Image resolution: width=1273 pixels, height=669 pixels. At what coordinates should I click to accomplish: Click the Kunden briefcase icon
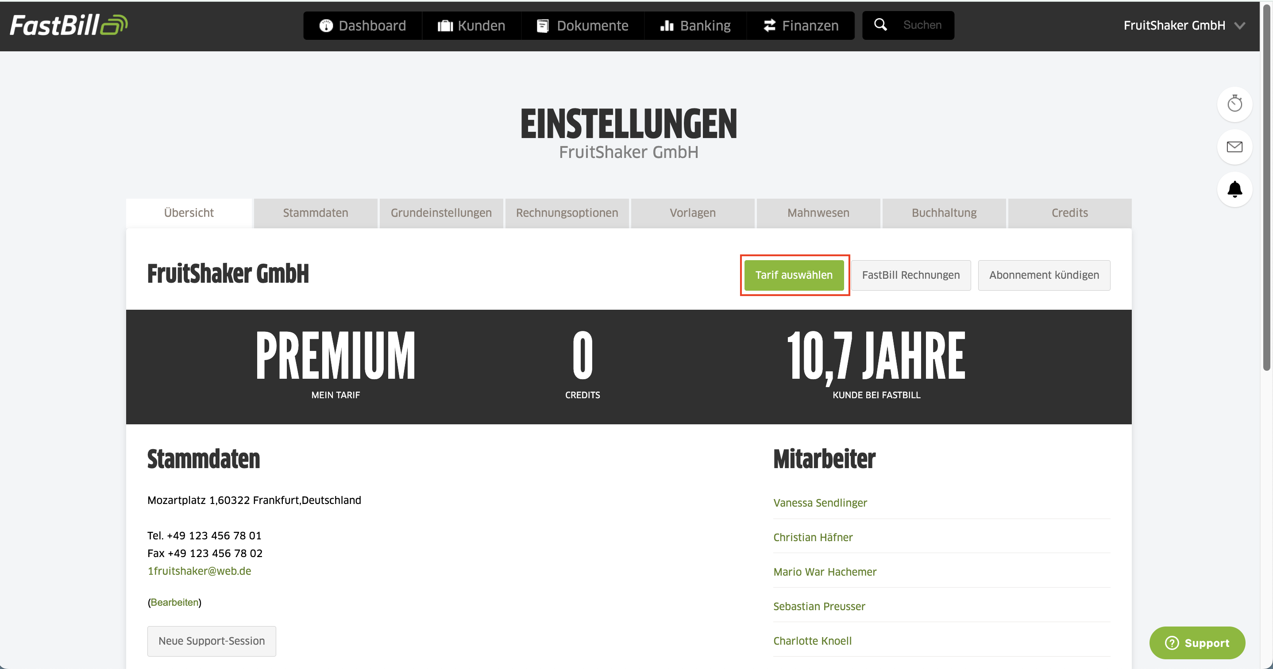tap(445, 26)
